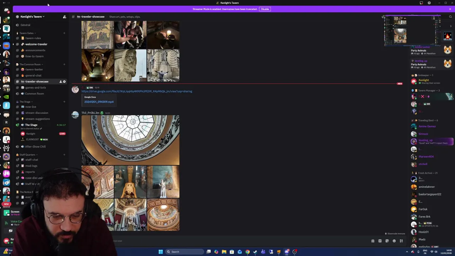Collapse The Common Room category
The width and height of the screenshot is (455, 256).
click(x=30, y=64)
